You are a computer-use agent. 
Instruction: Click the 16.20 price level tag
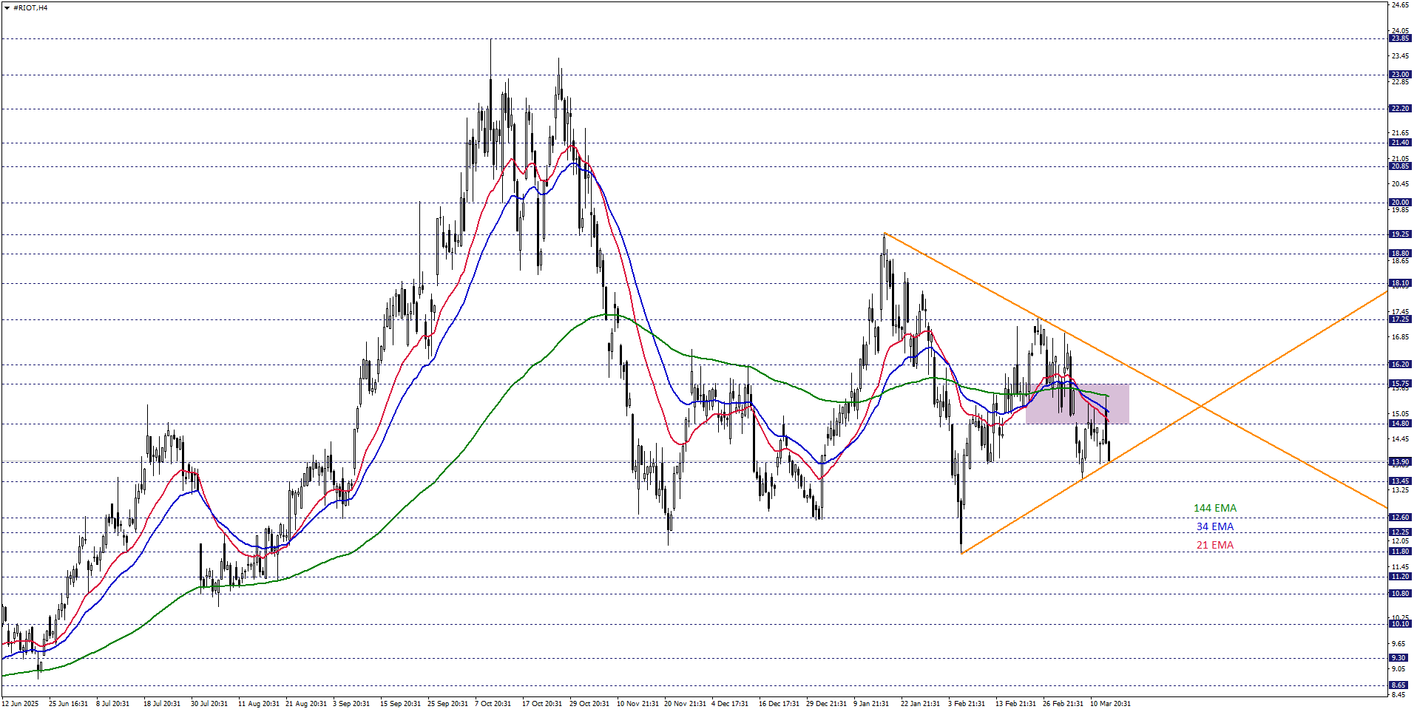[1399, 365]
